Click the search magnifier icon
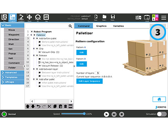The height and width of the screenshot is (131, 168). pyautogui.click(x=70, y=26)
